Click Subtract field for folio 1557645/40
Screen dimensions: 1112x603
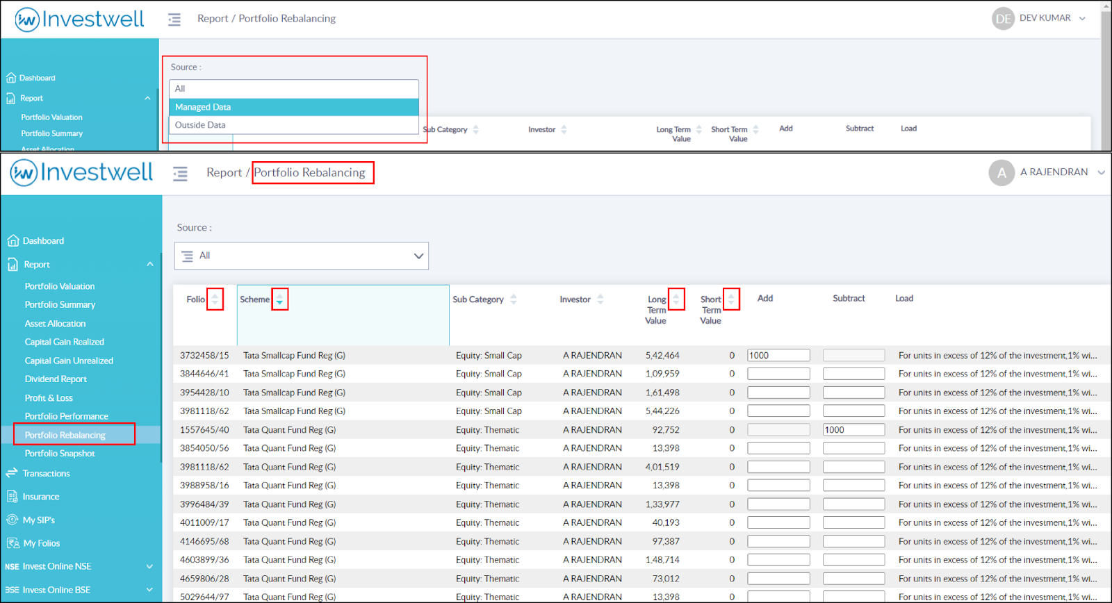point(853,430)
